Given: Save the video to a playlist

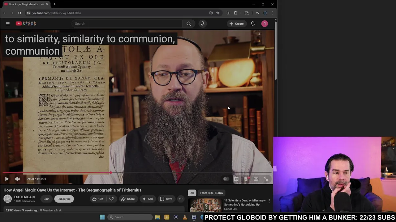Looking at the screenshot, I should (x=166, y=199).
